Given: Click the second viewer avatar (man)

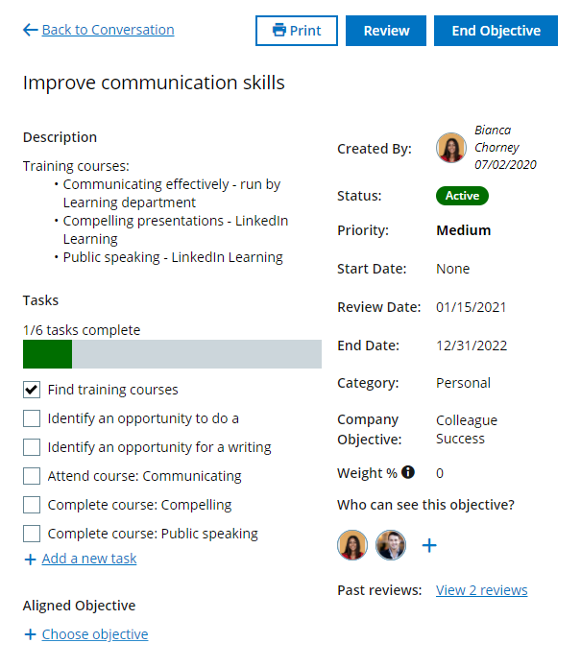Looking at the screenshot, I should (391, 545).
